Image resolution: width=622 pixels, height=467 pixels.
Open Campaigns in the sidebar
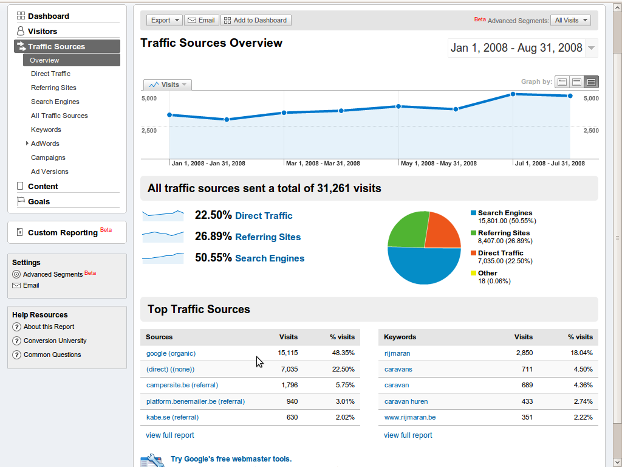coord(48,157)
